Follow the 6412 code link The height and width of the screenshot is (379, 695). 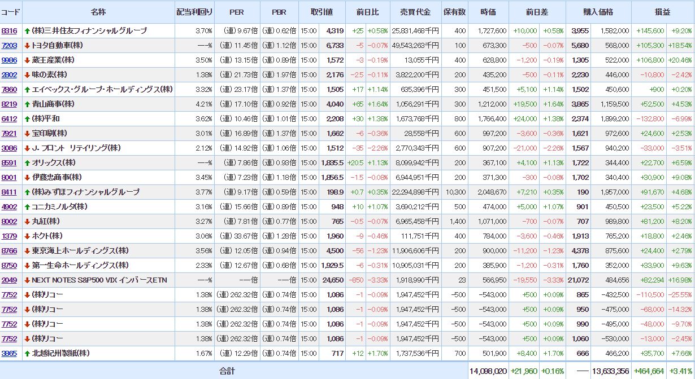9,119
